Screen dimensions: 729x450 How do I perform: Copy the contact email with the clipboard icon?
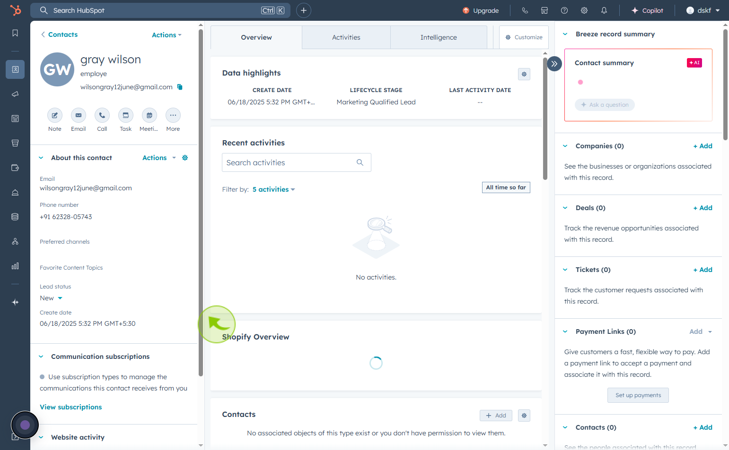point(180,87)
